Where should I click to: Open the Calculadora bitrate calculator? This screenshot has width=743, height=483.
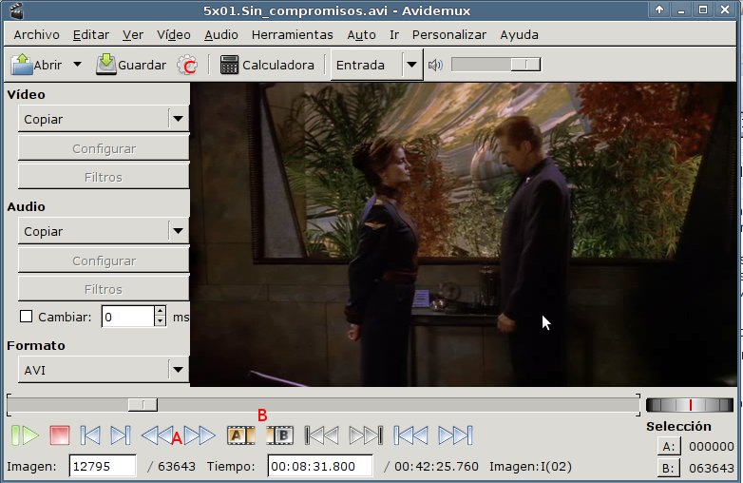(267, 65)
